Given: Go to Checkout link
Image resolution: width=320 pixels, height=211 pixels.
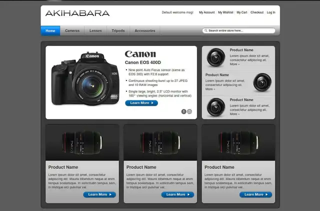Looking at the screenshot, I should [257, 12].
